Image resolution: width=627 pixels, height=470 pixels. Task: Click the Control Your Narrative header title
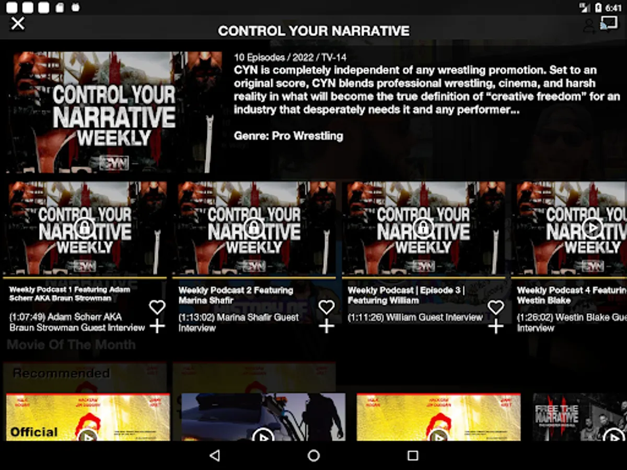[x=313, y=31]
